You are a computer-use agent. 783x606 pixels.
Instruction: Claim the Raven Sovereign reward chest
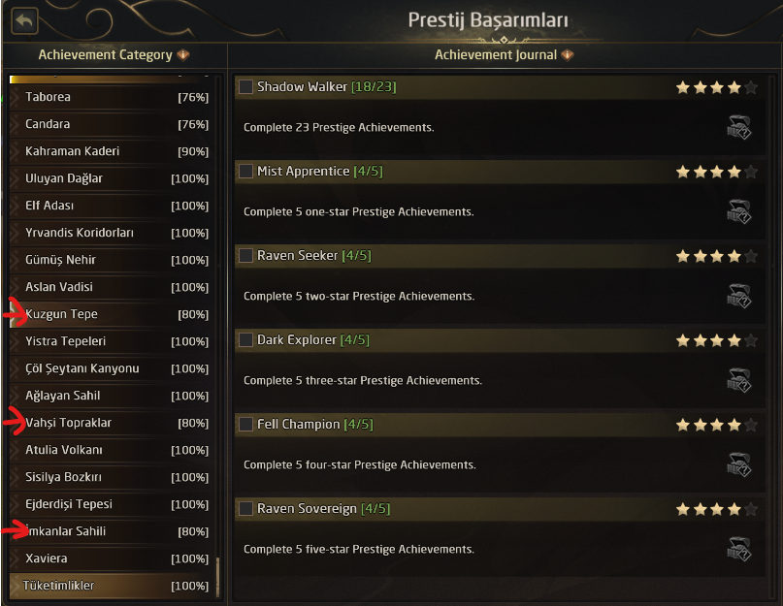(738, 550)
